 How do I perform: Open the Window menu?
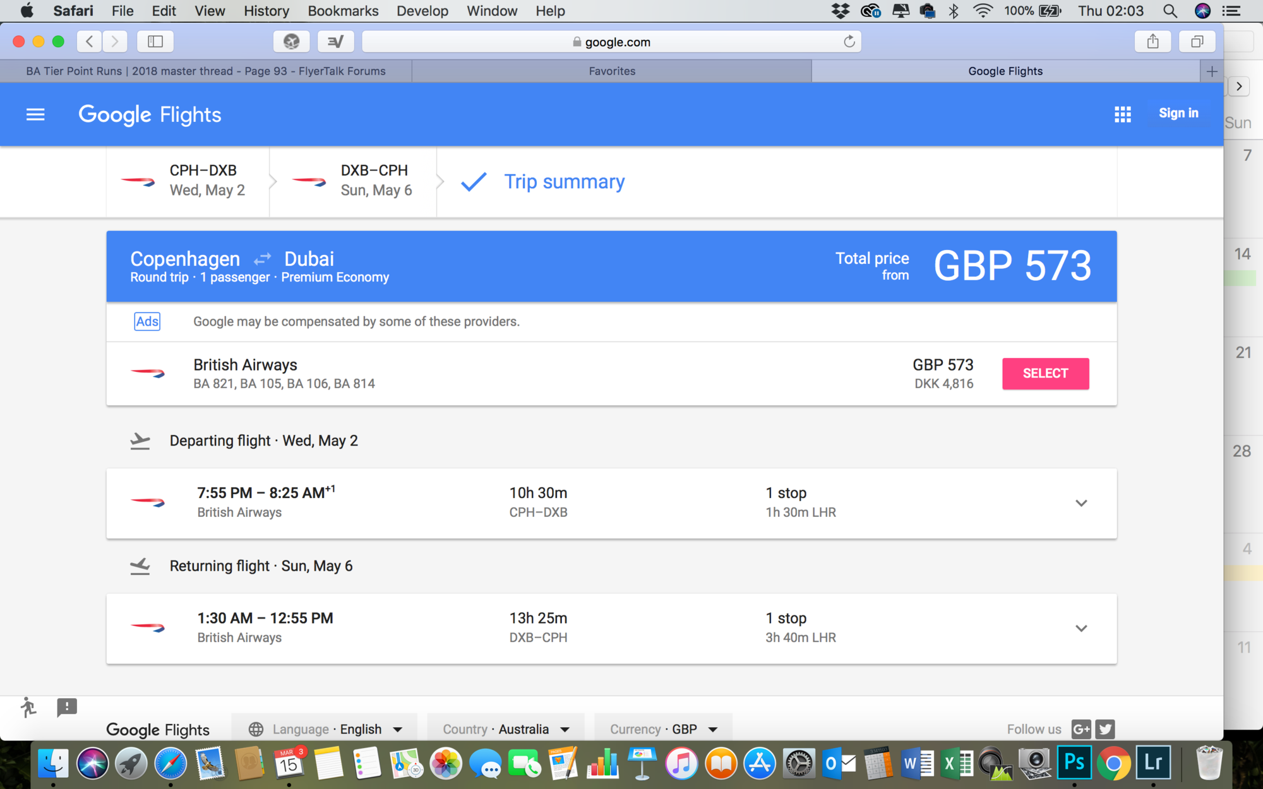tap(491, 11)
